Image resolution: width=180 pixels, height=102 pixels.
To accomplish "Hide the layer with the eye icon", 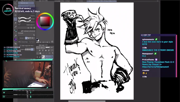I will [x=37, y=57].
